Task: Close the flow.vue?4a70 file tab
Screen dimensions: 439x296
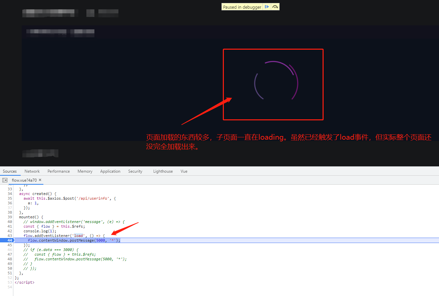Action: coord(40,180)
